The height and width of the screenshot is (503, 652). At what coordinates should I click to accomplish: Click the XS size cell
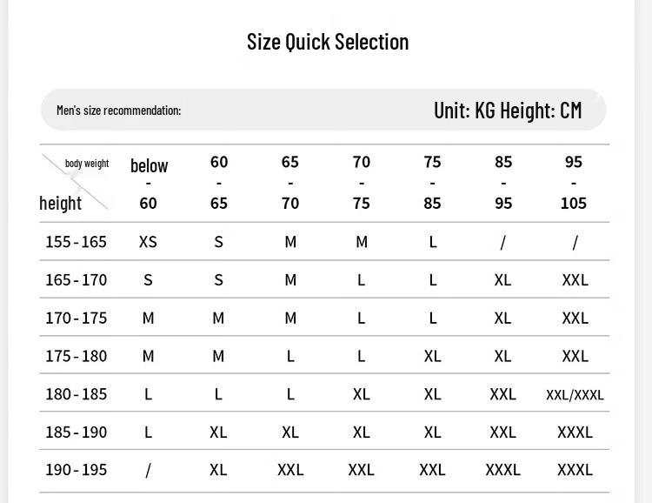pyautogui.click(x=148, y=242)
